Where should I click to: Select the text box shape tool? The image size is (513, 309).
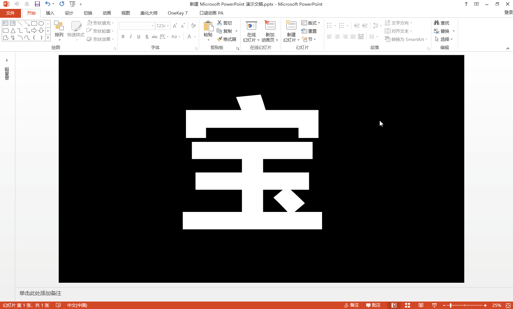(6, 23)
